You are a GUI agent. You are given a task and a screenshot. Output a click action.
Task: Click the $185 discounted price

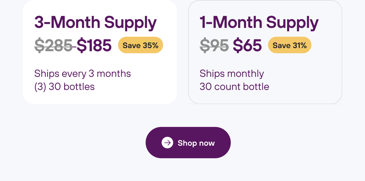coord(94,45)
